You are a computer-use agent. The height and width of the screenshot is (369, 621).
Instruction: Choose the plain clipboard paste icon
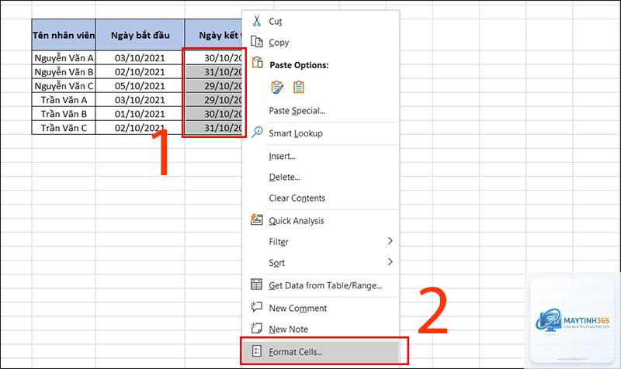point(299,87)
